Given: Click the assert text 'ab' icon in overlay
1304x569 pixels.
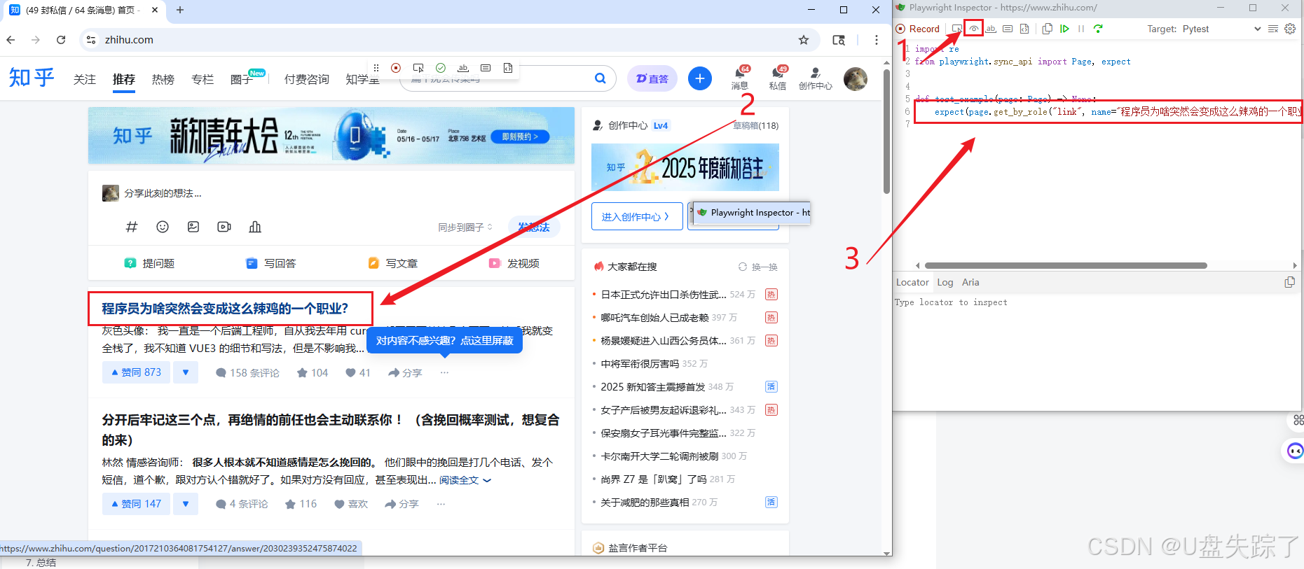Looking at the screenshot, I should point(463,68).
